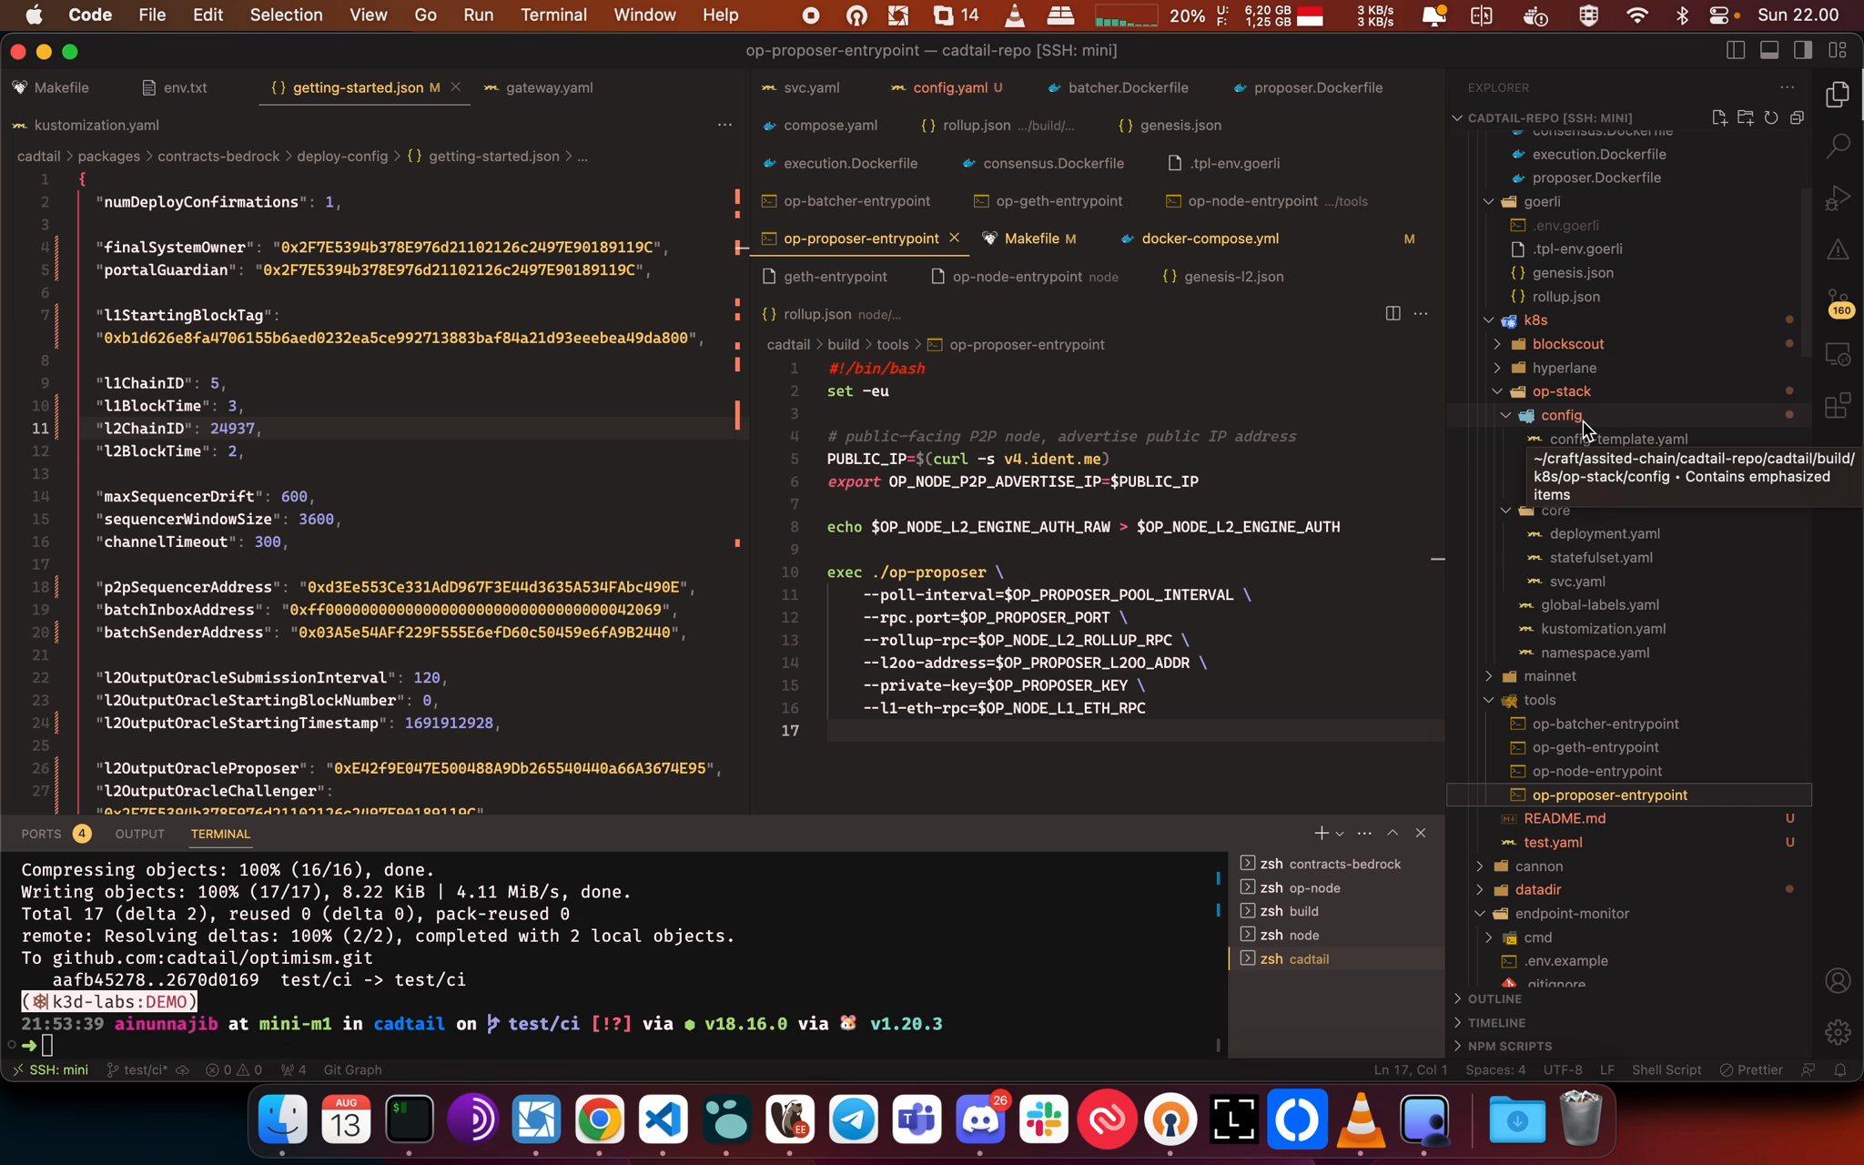Screen dimensions: 1864x1165
Task: Open Run and Debug view
Action: [1838, 198]
